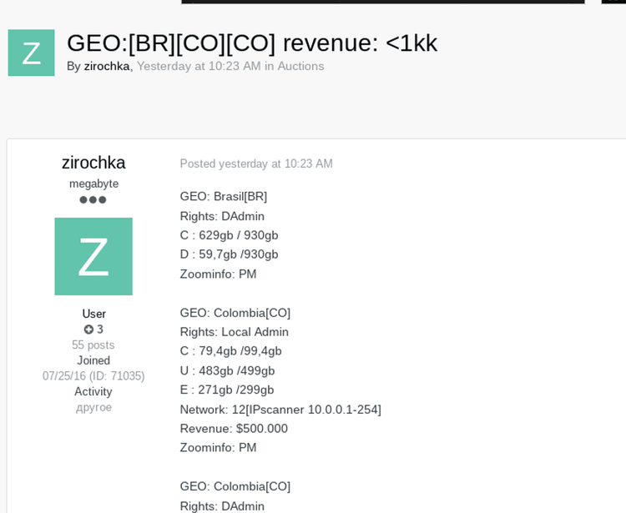Click the line 'Rights: Local Admin'
The image size is (626, 513).
click(235, 332)
